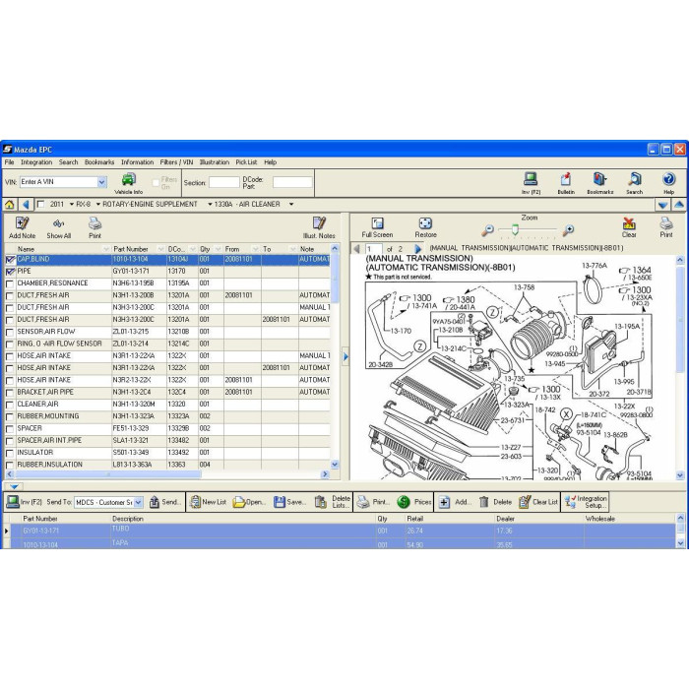Go back with the blue left arrow
Screen dimensions: 689x689
[x=26, y=205]
